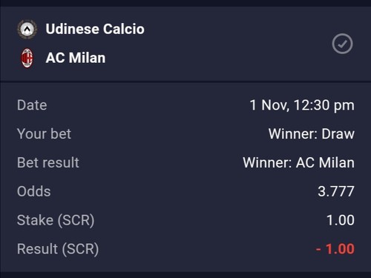Screen dimensions: 371x278
Task: Select the Date label
Action: (x=32, y=105)
